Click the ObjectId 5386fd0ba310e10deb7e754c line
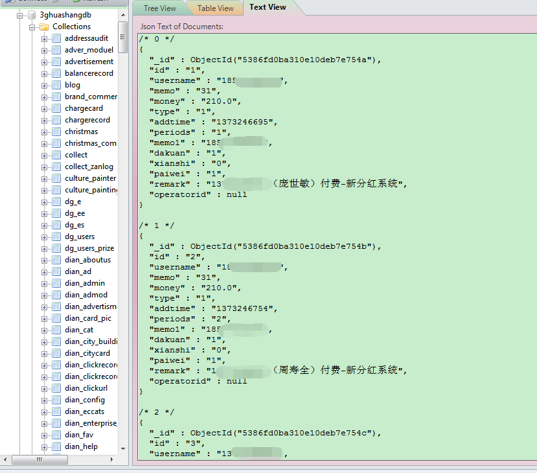Image resolution: width=537 pixels, height=473 pixels. pyautogui.click(x=265, y=433)
